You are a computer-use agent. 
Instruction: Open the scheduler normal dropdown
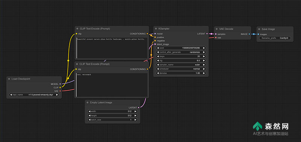181,69
